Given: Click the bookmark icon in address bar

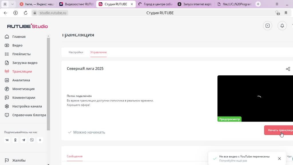Looking at the screenshot, I should (286, 13).
